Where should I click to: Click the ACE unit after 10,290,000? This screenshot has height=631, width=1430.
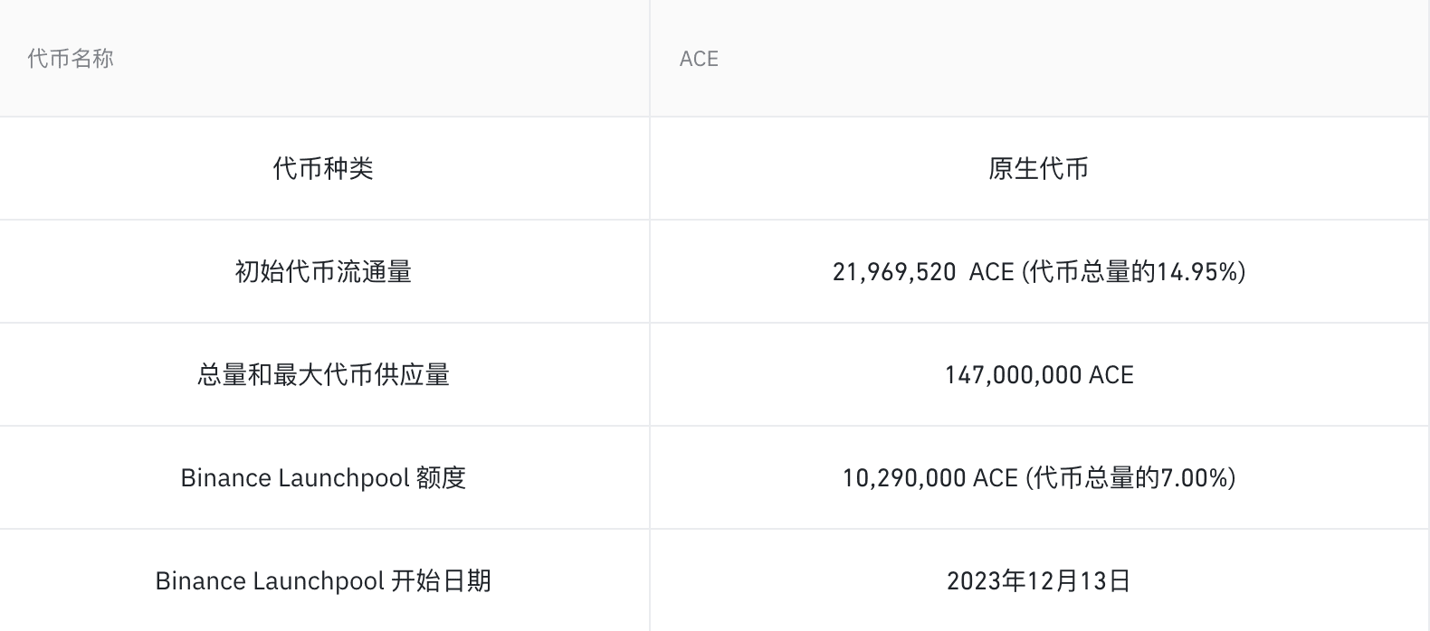click(x=996, y=477)
